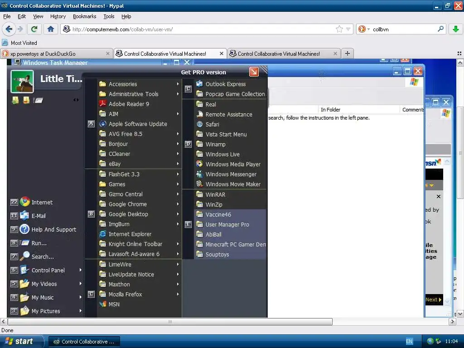Click the list all tabs icon
This screenshot has width=464, height=348.
459,53
